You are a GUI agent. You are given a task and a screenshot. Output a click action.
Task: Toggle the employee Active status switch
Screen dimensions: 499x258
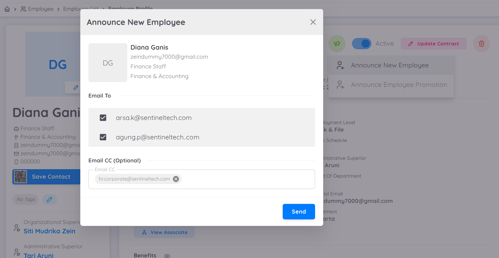[x=362, y=43]
